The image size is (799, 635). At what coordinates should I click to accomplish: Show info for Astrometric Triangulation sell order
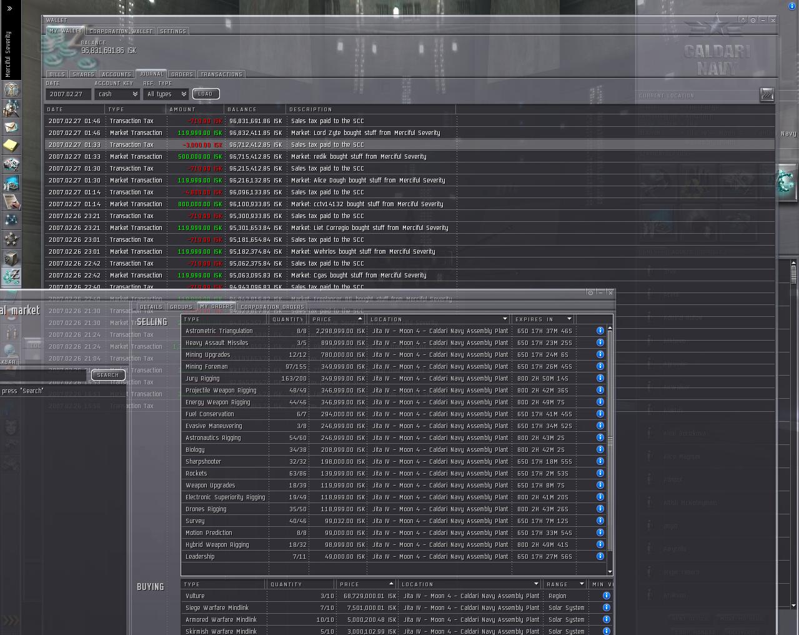pos(600,331)
